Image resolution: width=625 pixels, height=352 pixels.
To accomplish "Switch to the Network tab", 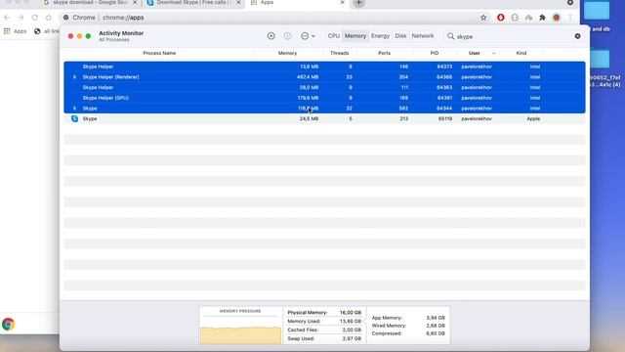I will [x=423, y=36].
